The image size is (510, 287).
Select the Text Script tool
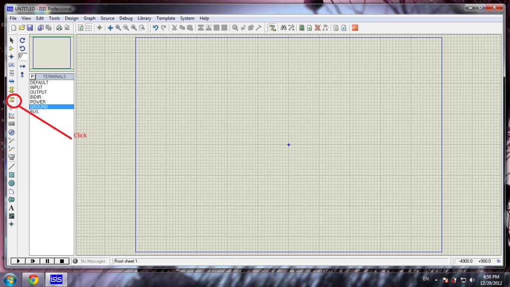click(11, 73)
